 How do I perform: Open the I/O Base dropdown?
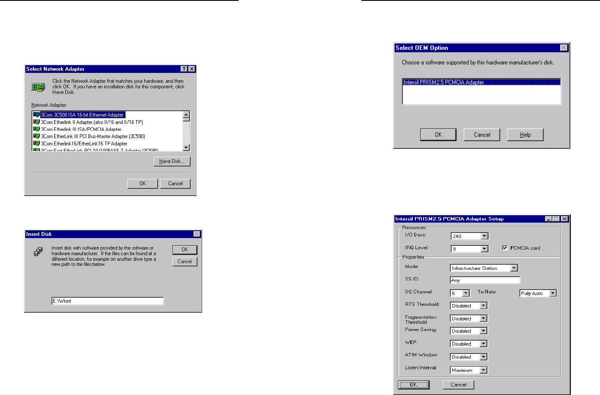click(485, 236)
